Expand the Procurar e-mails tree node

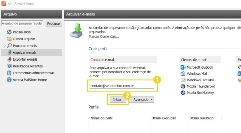click(x=4, y=45)
